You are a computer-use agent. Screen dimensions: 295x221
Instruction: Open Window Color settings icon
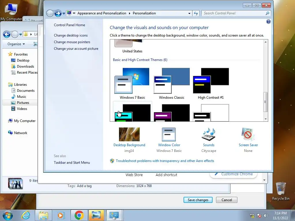pyautogui.click(x=169, y=134)
